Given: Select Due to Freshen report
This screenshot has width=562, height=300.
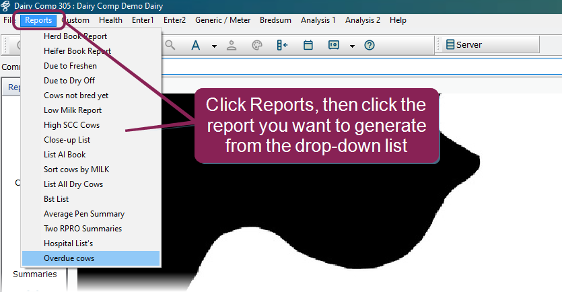Looking at the screenshot, I should (91, 66).
